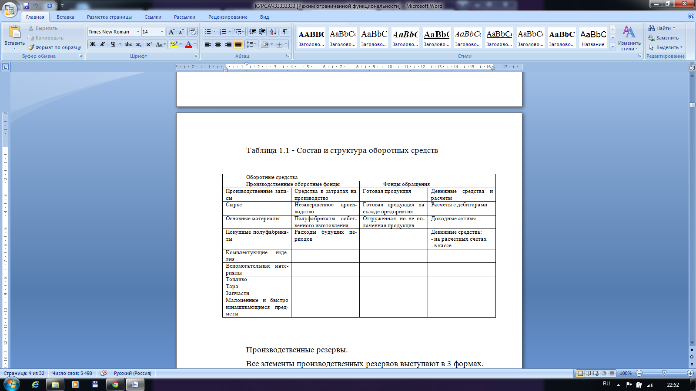696x391 pixels.
Task: Click the Clear Formatting eraser icon
Action: pyautogui.click(x=193, y=32)
